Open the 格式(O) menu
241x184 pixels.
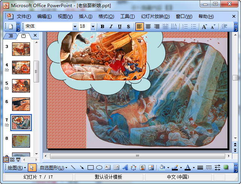pos(106,16)
